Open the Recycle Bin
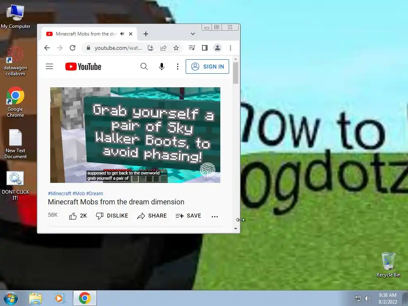Screen dimensions: 408x306 (388, 265)
